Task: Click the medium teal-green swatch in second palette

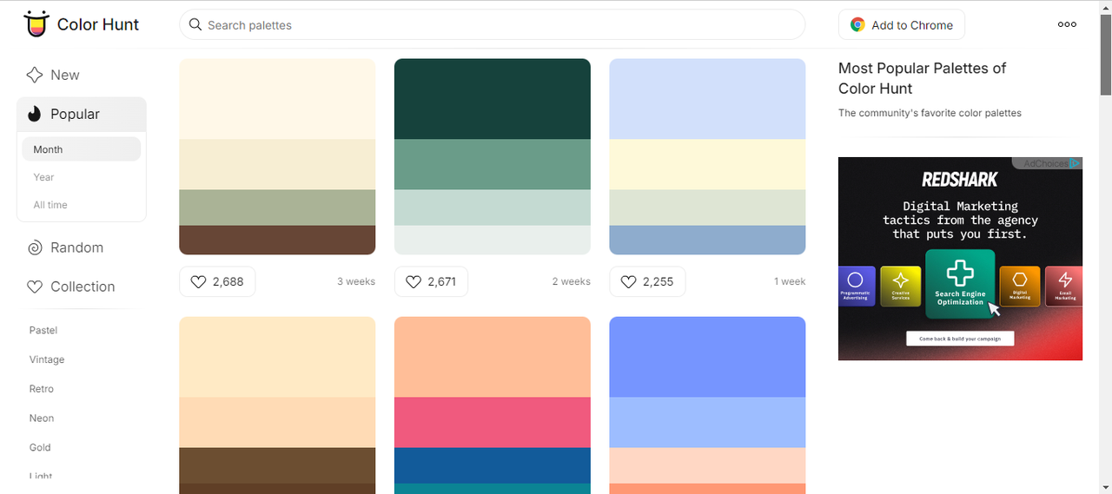Action: [493, 164]
